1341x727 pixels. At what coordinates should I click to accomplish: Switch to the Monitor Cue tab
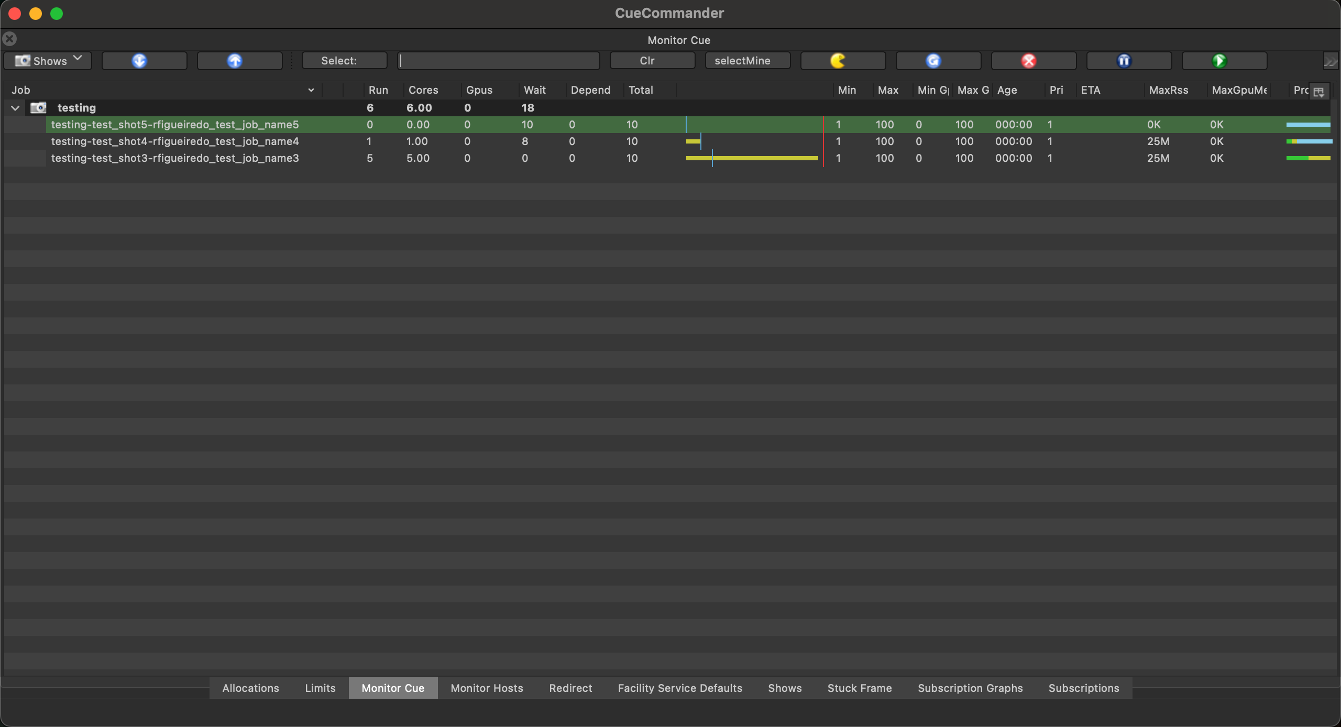(393, 688)
